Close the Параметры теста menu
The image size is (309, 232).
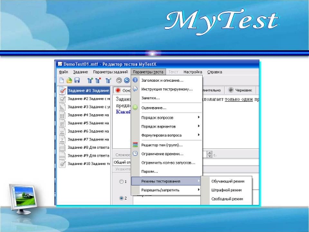[148, 72]
